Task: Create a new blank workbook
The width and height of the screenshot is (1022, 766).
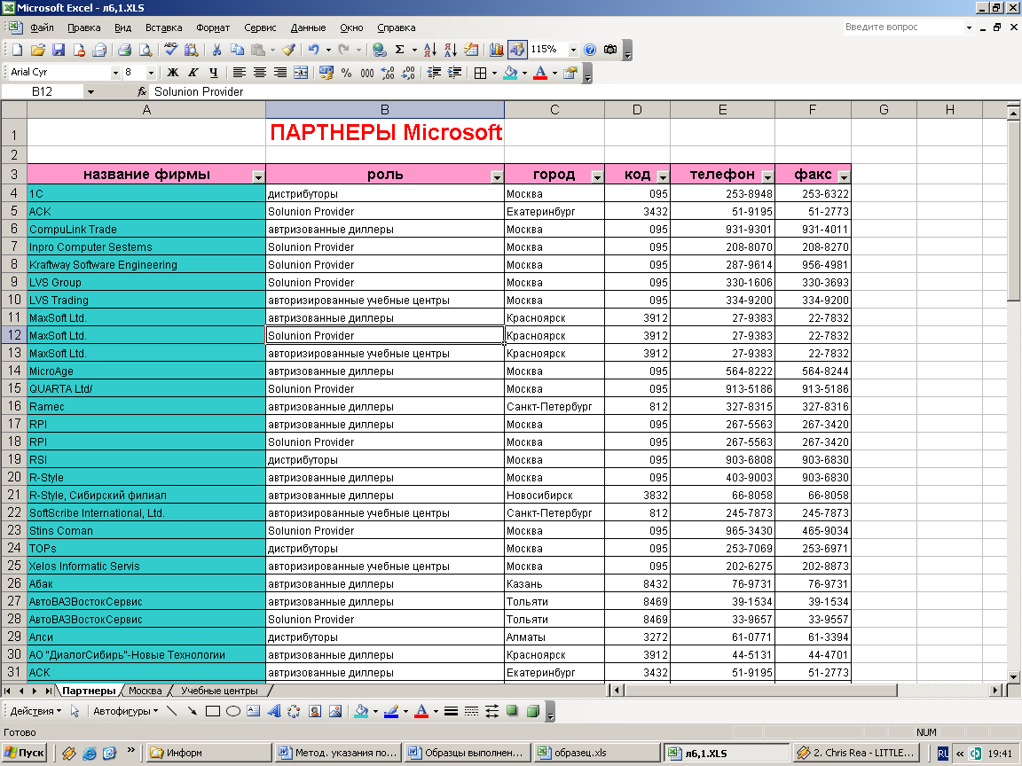Action: [x=17, y=50]
